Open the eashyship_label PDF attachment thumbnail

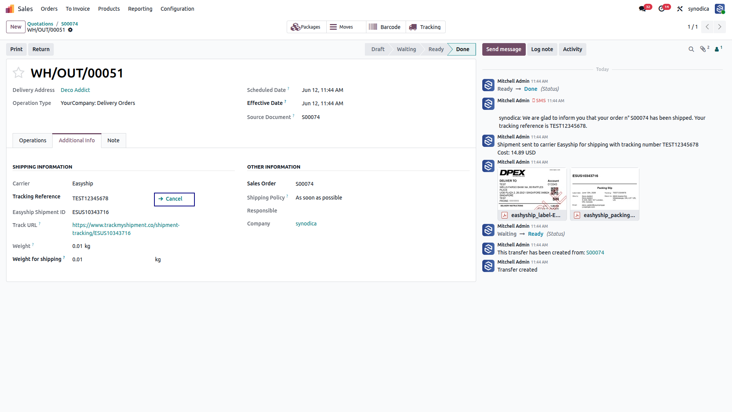(x=532, y=194)
